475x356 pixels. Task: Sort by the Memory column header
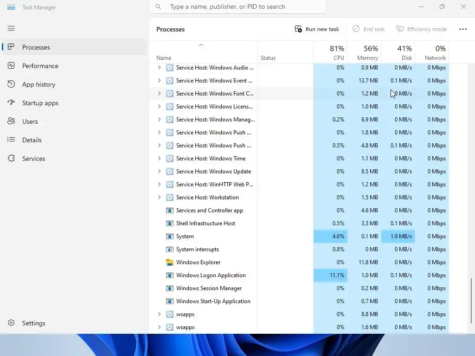tap(364, 52)
